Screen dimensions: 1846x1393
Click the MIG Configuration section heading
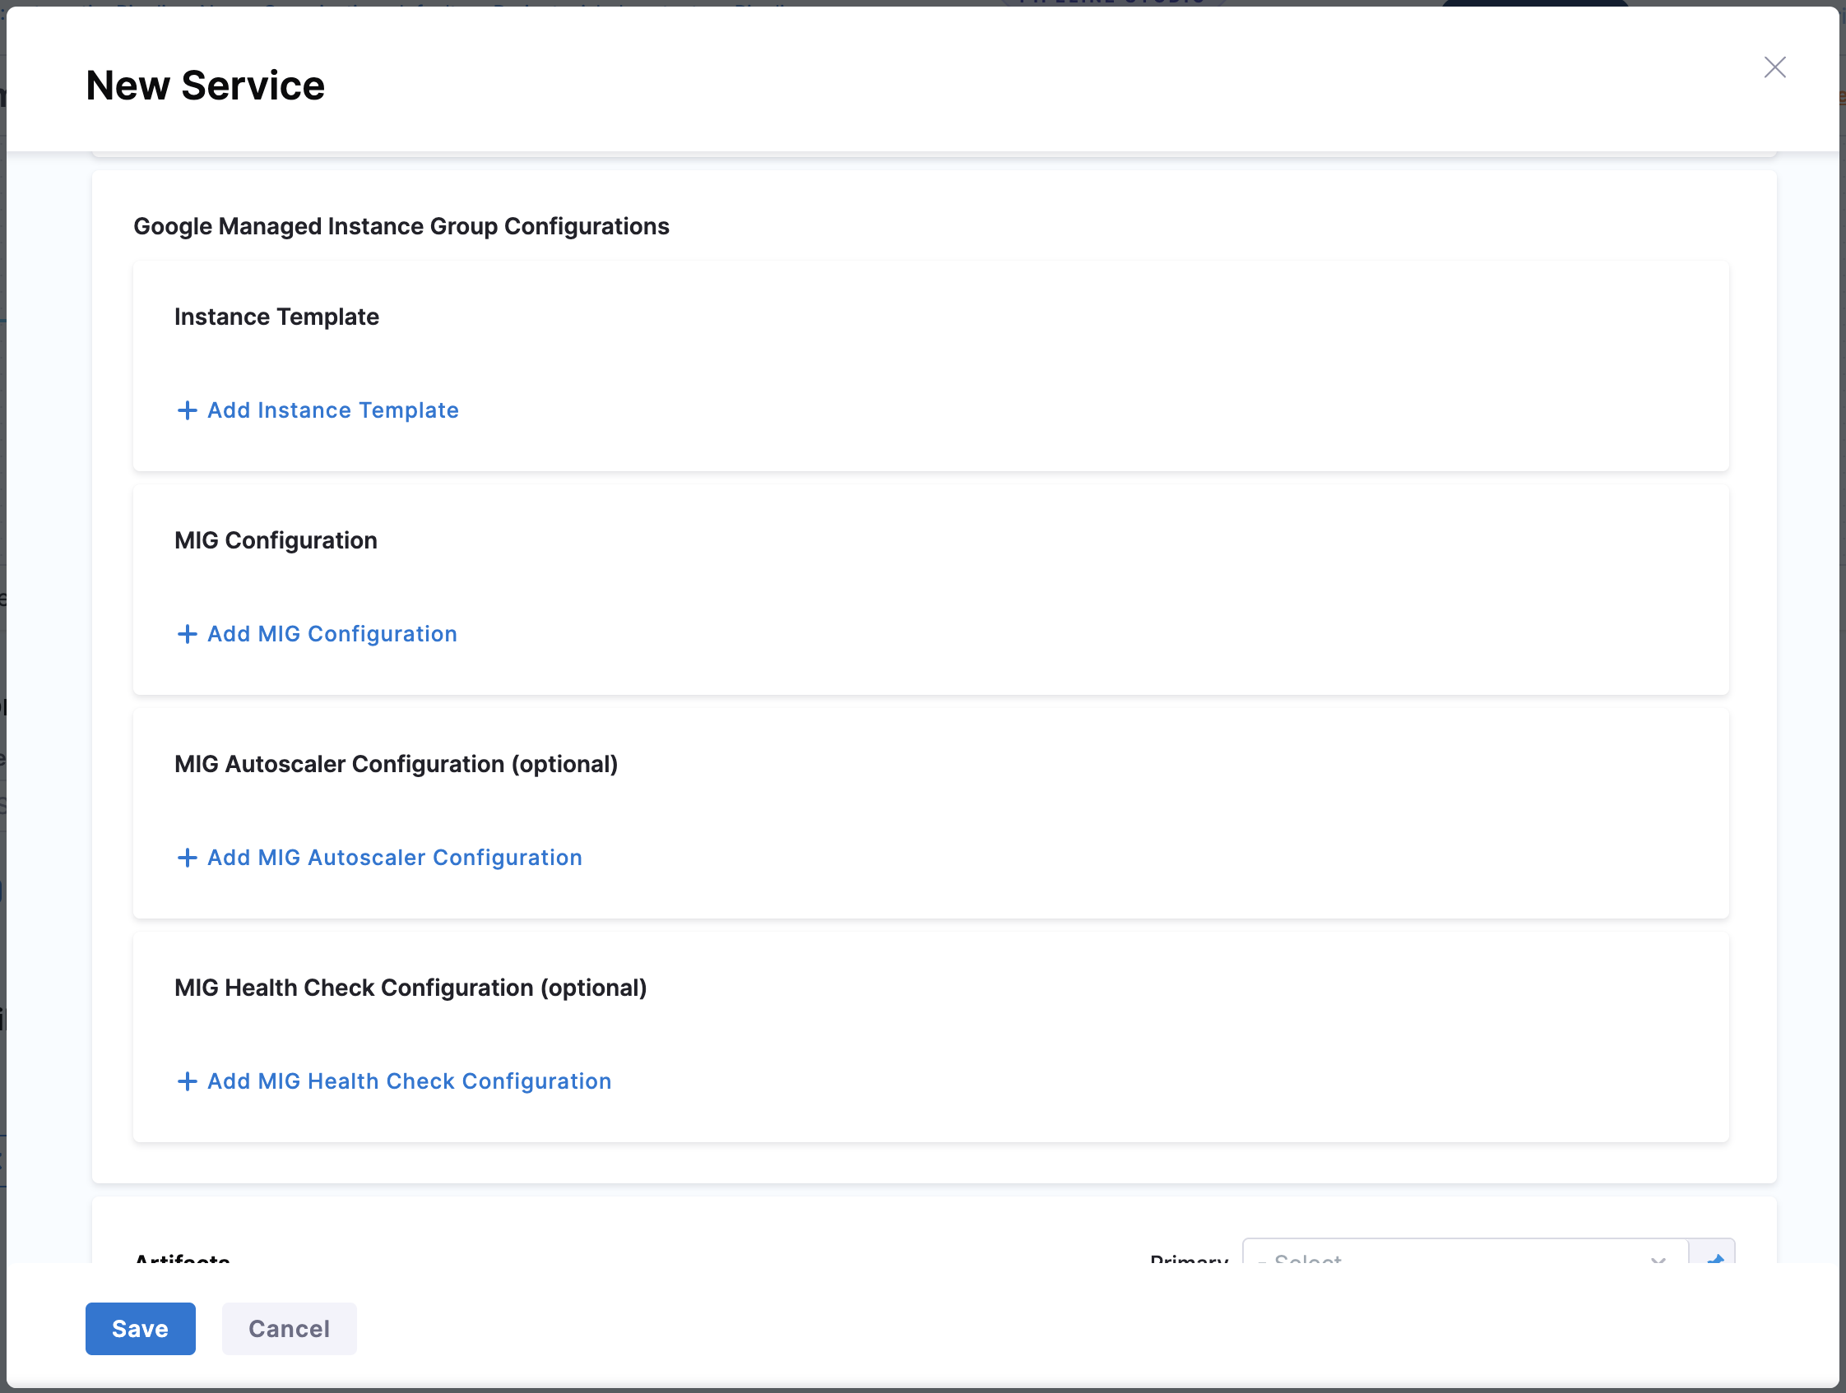click(x=276, y=540)
